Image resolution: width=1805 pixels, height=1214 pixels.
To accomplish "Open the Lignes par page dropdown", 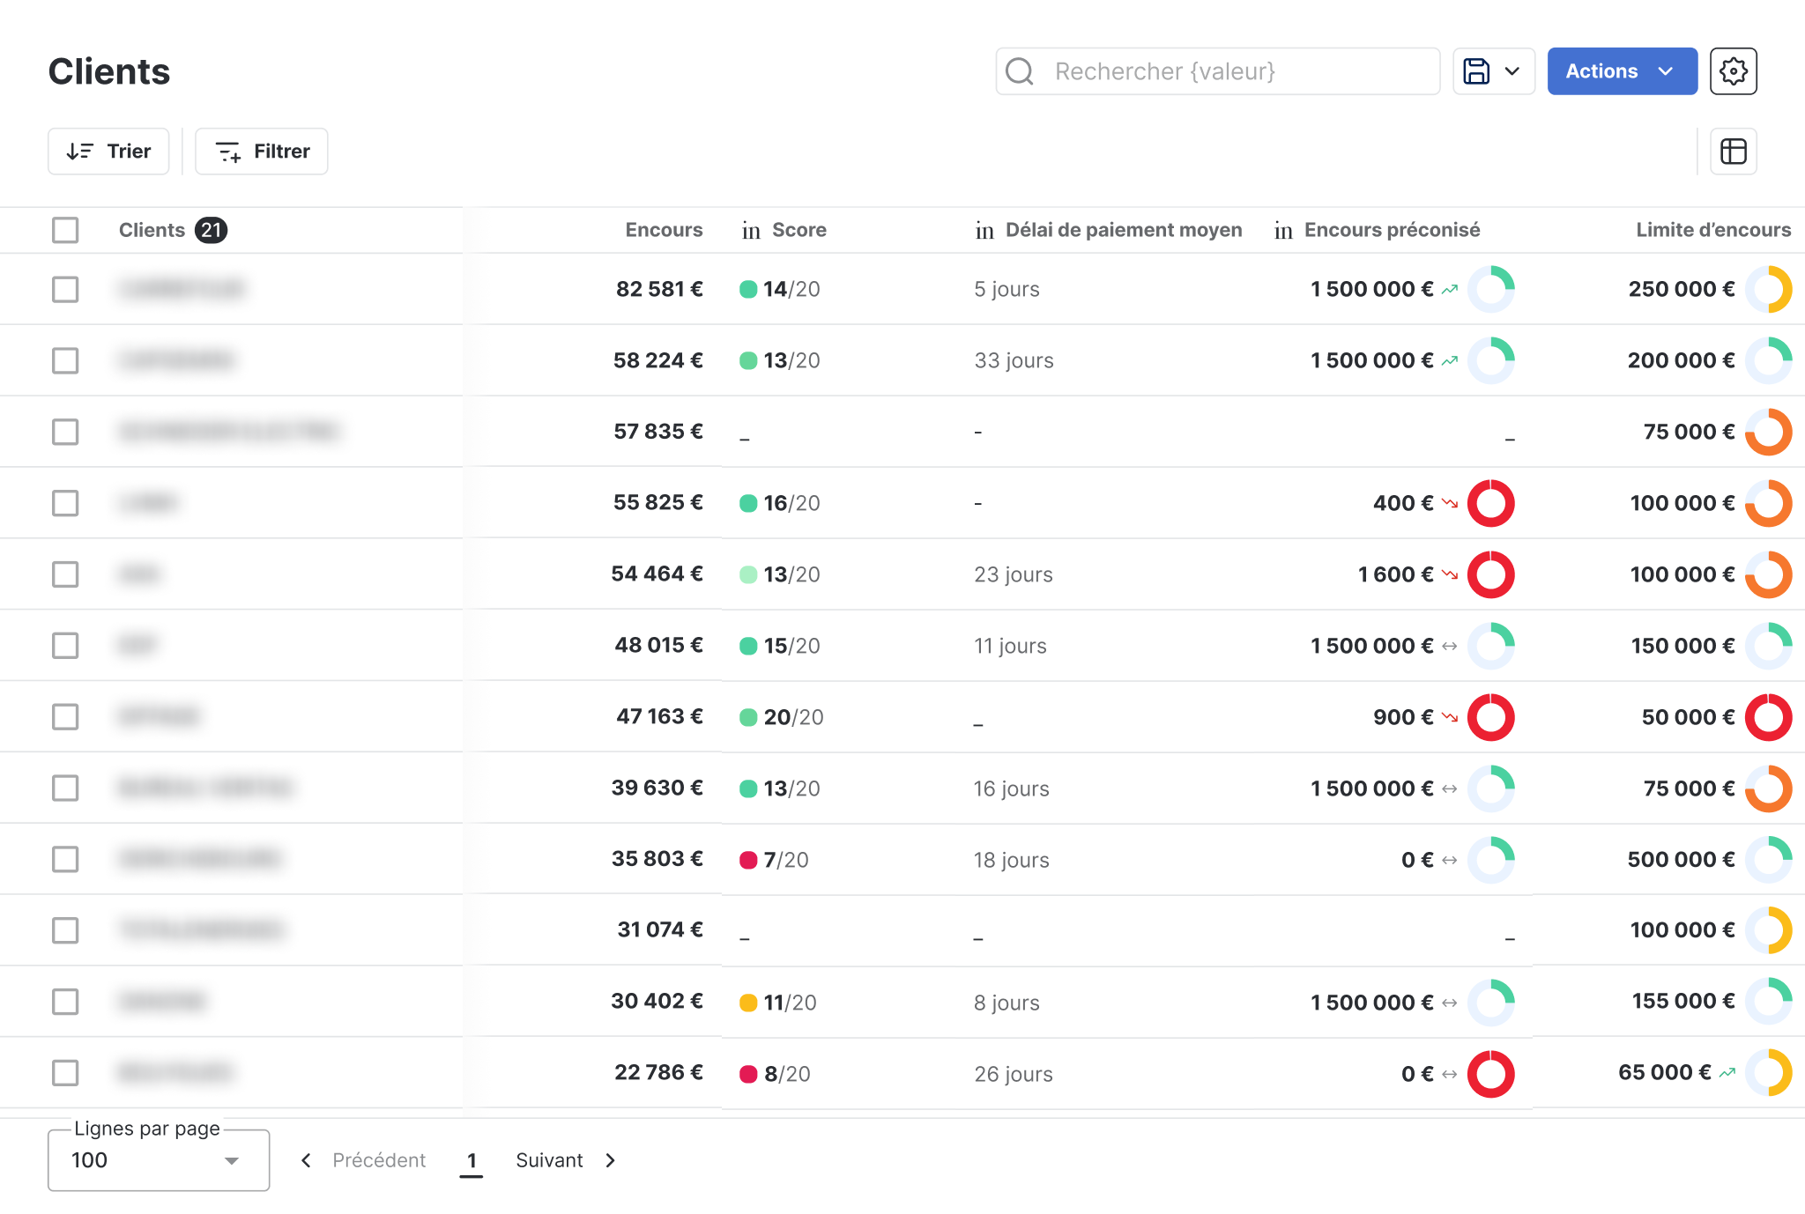I will [x=158, y=1159].
